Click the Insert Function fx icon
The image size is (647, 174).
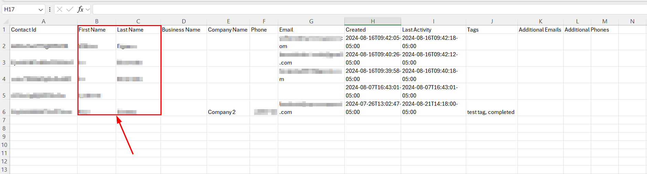(x=80, y=9)
